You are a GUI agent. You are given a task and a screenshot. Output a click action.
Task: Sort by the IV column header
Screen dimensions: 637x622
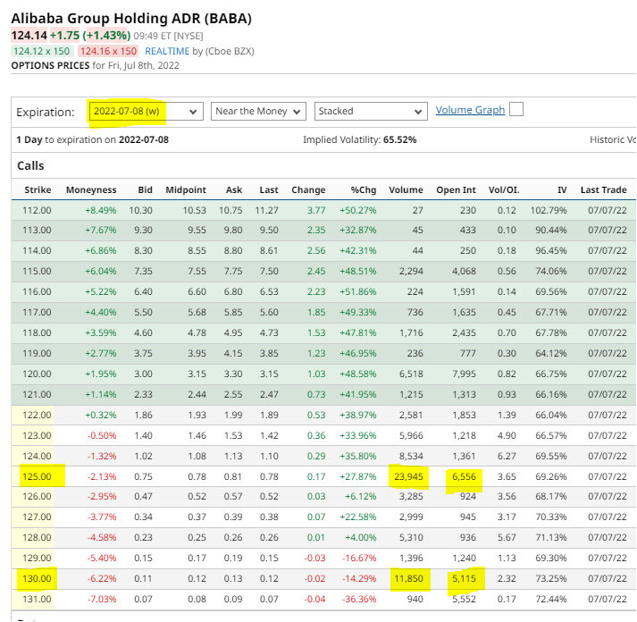[x=562, y=189]
